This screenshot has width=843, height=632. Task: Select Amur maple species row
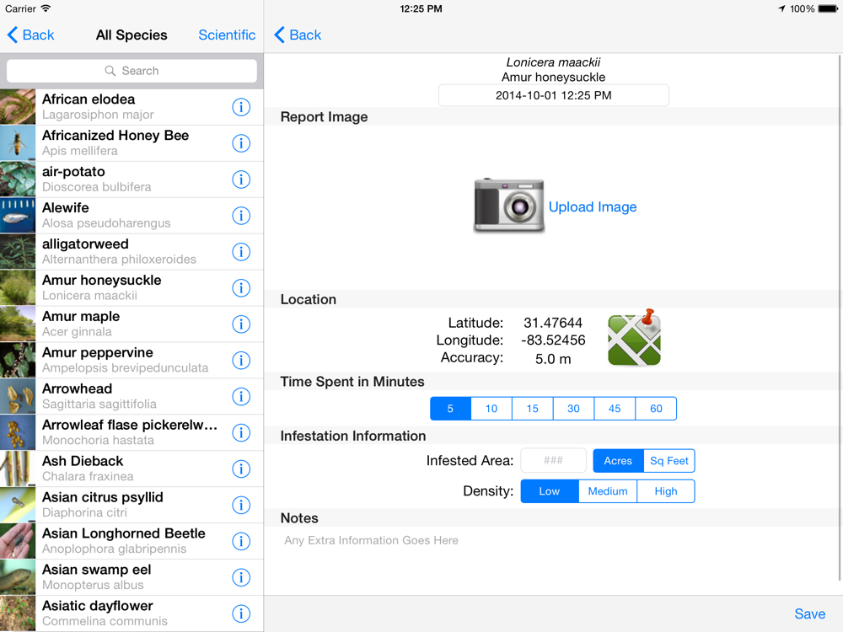click(x=132, y=324)
